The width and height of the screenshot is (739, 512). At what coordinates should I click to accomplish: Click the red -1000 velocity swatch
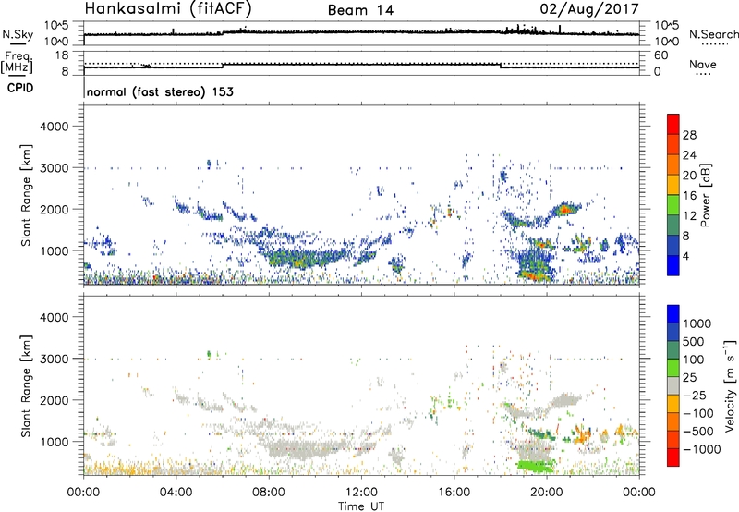point(673,457)
